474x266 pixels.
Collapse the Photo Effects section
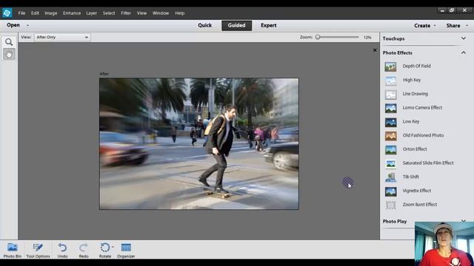pyautogui.click(x=464, y=52)
